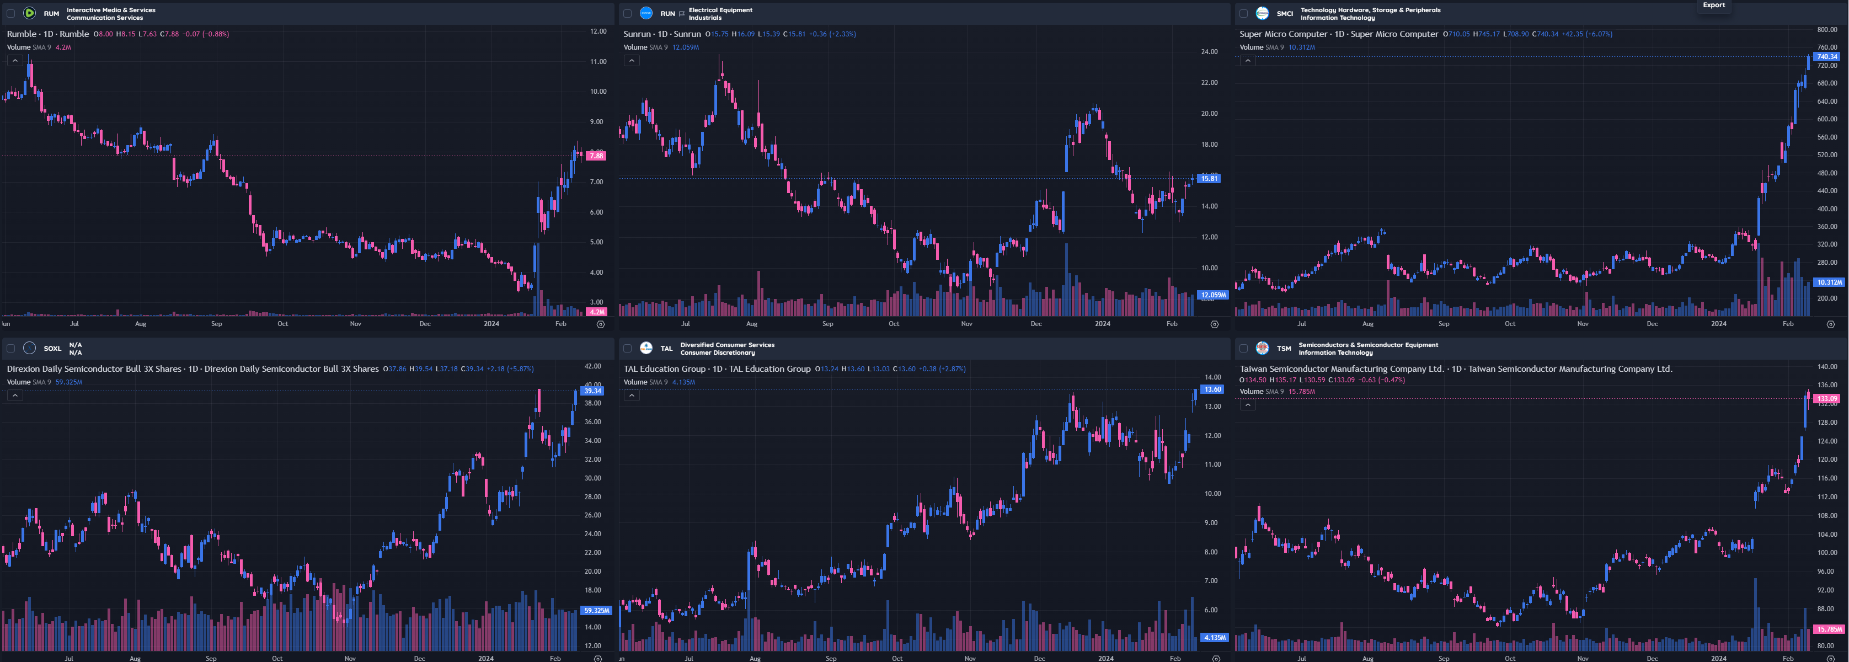Click the SOXL ticker symbol label
Image resolution: width=1849 pixels, height=662 pixels.
[x=52, y=349]
